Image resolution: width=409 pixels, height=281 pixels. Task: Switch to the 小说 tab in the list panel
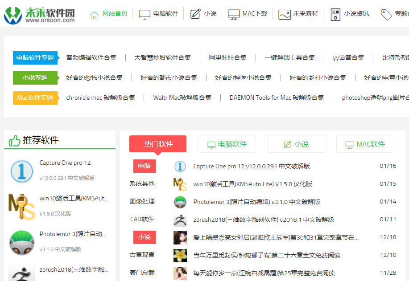click(x=296, y=144)
